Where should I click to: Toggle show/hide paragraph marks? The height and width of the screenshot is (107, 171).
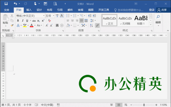[x=97, y=26]
